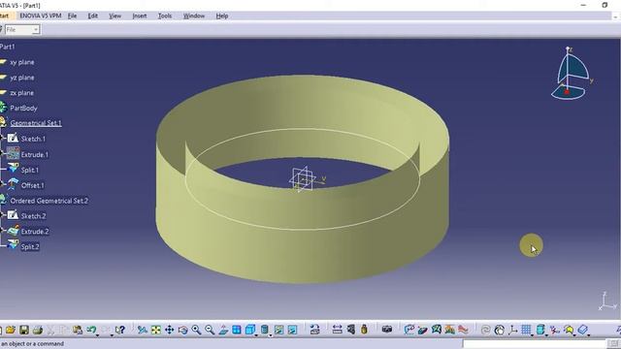Open the Window menu
The height and width of the screenshot is (349, 621).
194,16
